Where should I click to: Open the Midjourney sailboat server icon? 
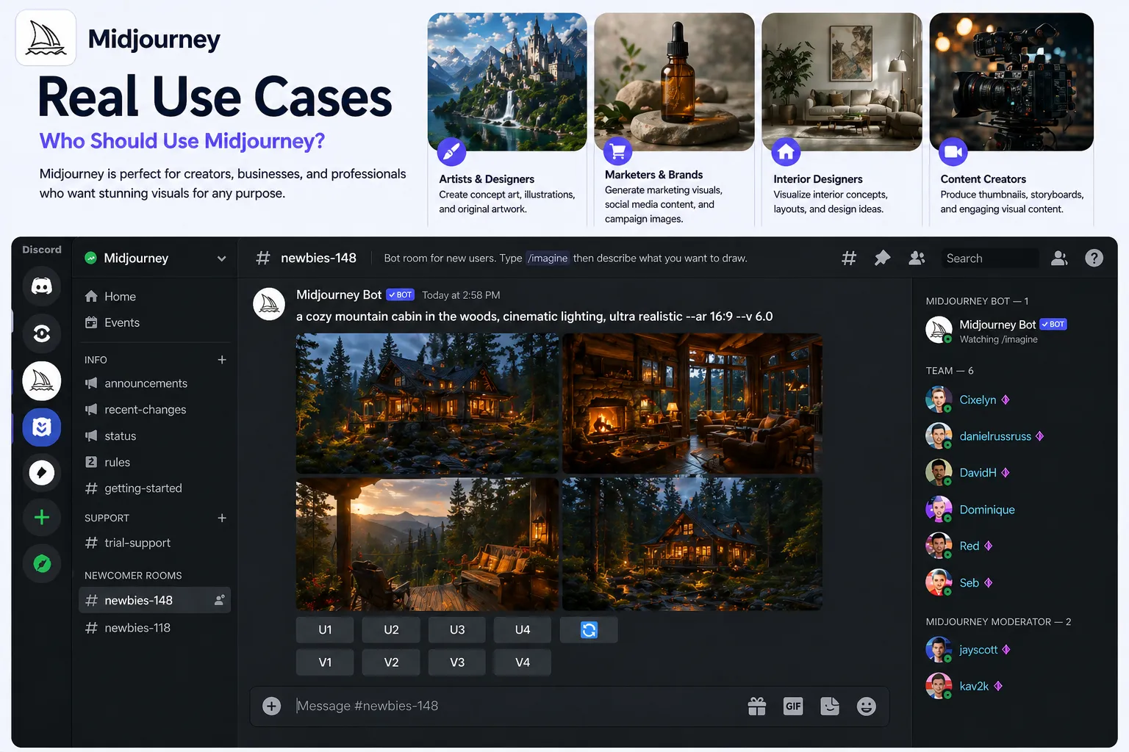tap(42, 380)
